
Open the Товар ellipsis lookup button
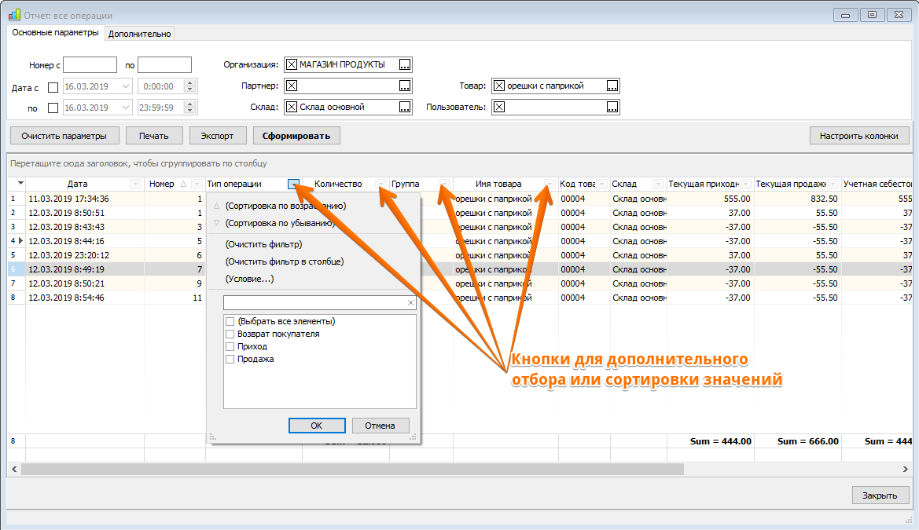612,86
